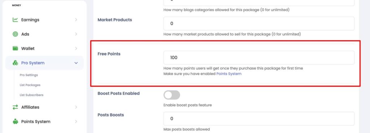Open List Packages submenu item

[30, 85]
